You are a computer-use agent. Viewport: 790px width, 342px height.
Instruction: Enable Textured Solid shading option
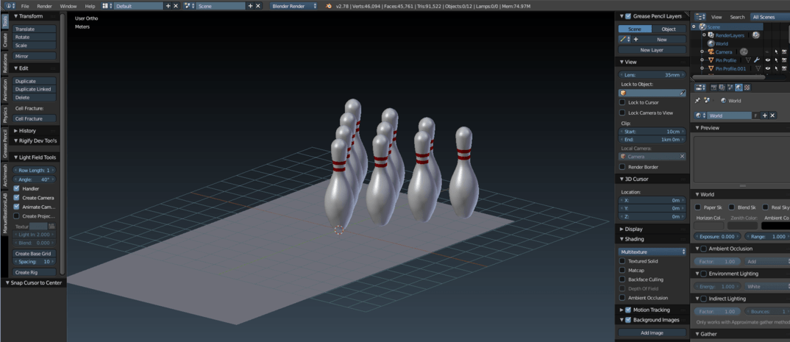pyautogui.click(x=622, y=261)
